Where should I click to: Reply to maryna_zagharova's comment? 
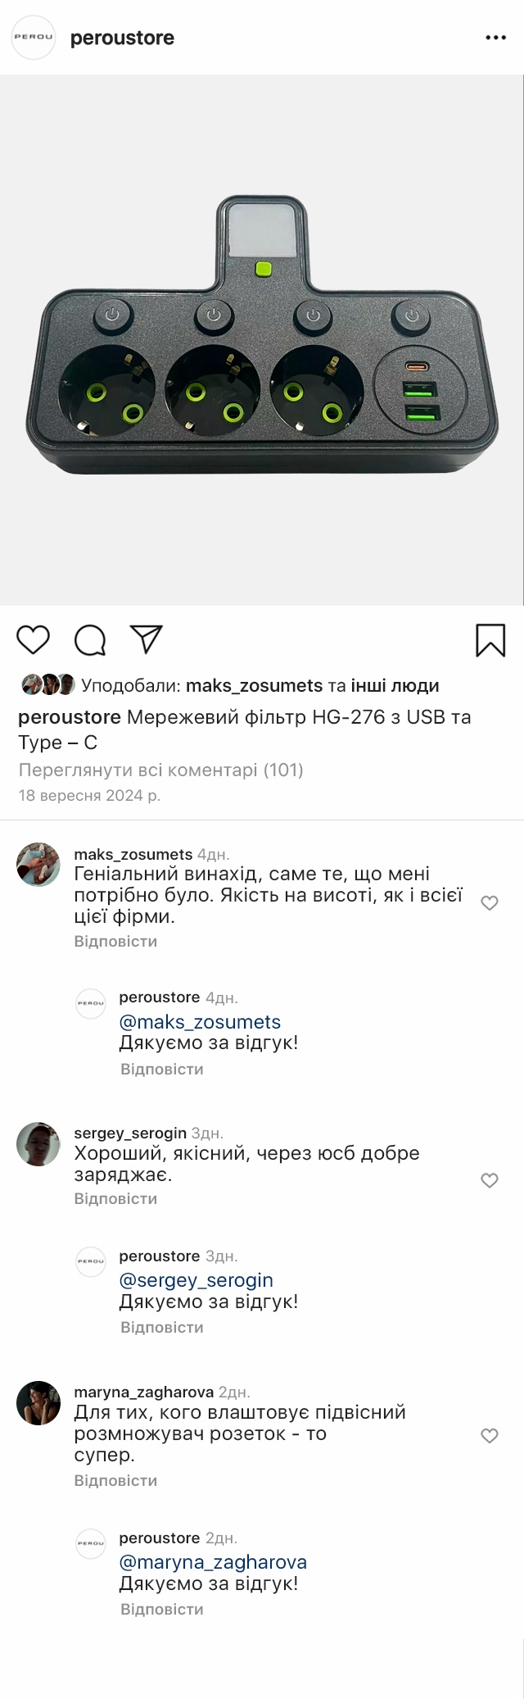click(115, 1481)
